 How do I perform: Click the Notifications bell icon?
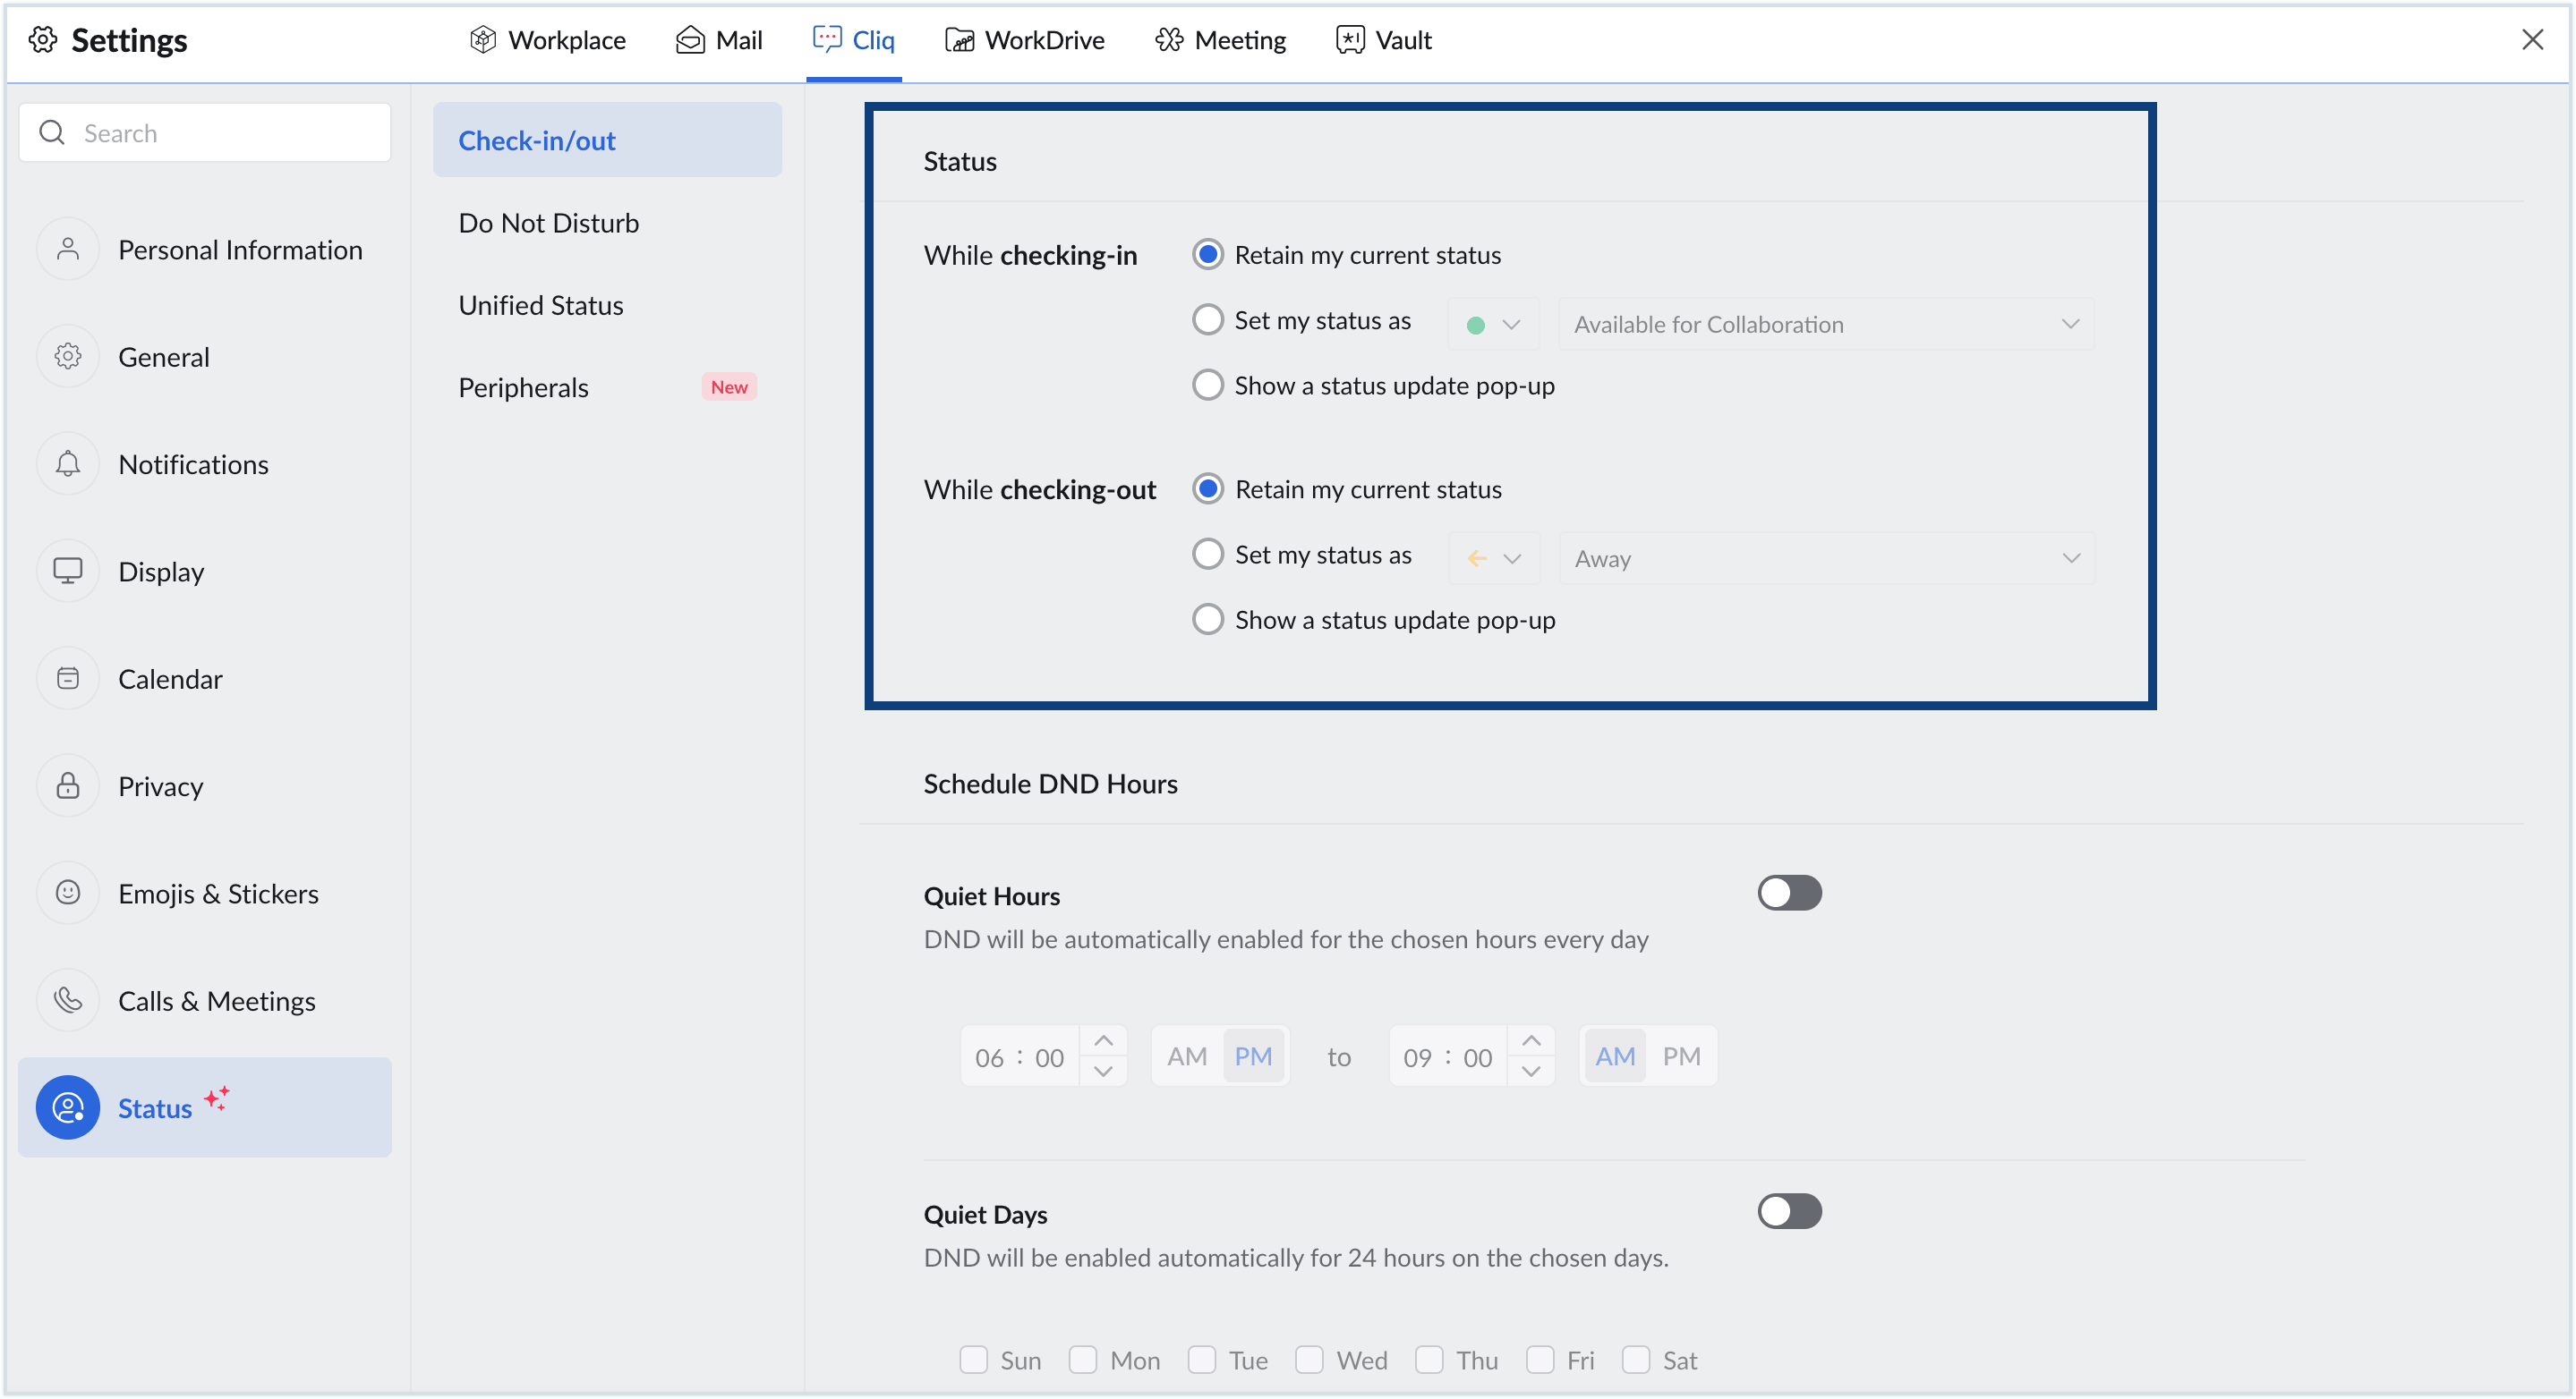pos(67,463)
